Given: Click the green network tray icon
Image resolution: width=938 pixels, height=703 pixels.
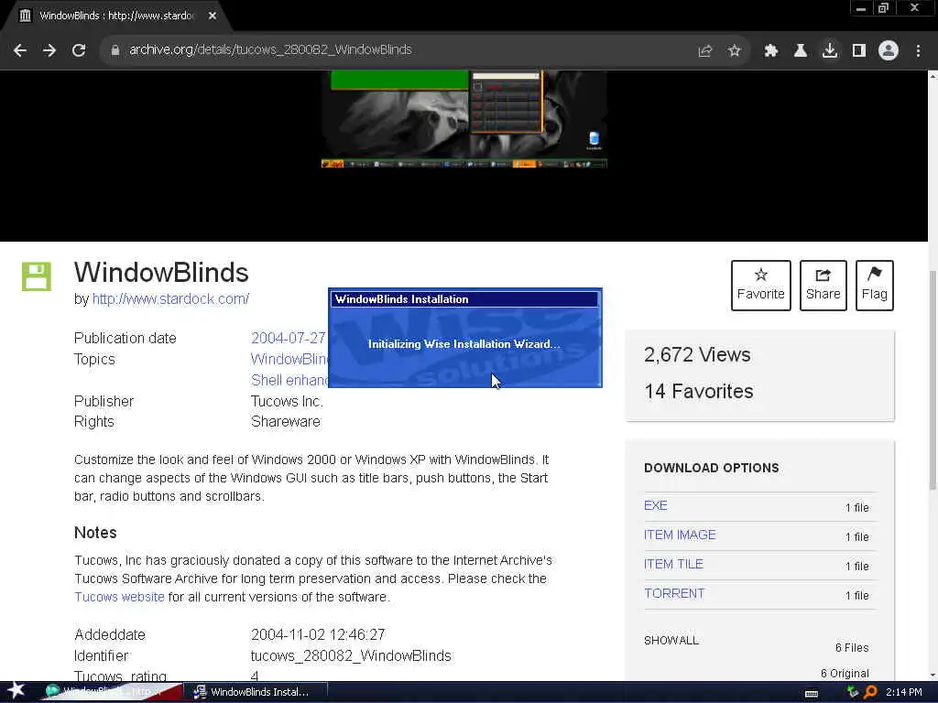Looking at the screenshot, I should click(853, 692).
